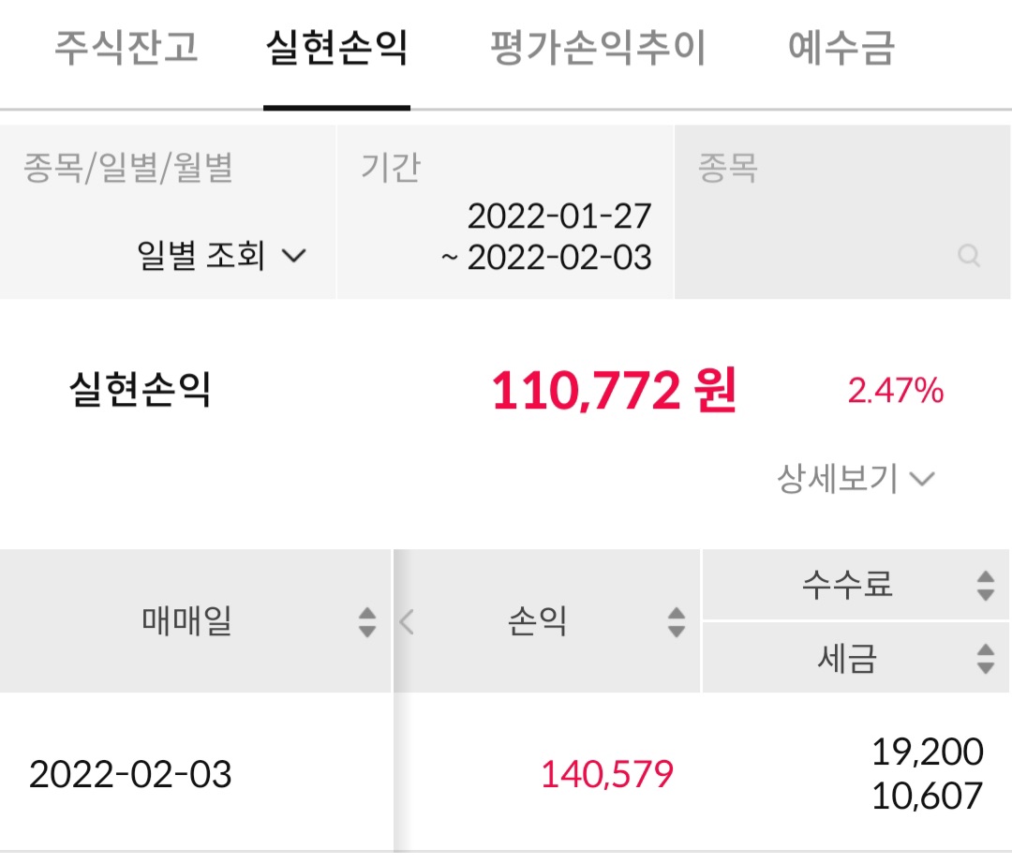Sort by 세금 using the sort arrows

pos(986,659)
